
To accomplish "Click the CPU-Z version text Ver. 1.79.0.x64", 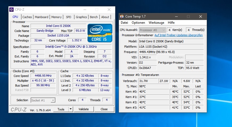I will click(40, 110).
